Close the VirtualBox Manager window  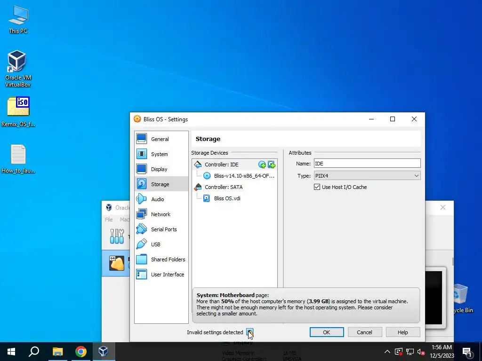pos(442,207)
